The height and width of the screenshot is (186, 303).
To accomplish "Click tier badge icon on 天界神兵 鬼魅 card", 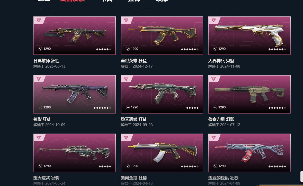I will pyautogui.click(x=213, y=20).
